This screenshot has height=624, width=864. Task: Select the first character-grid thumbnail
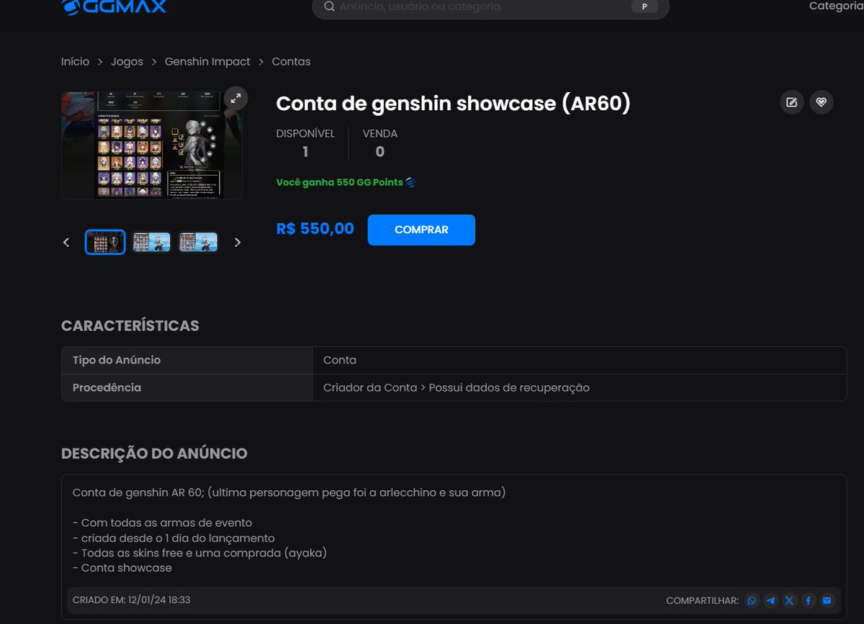(105, 243)
